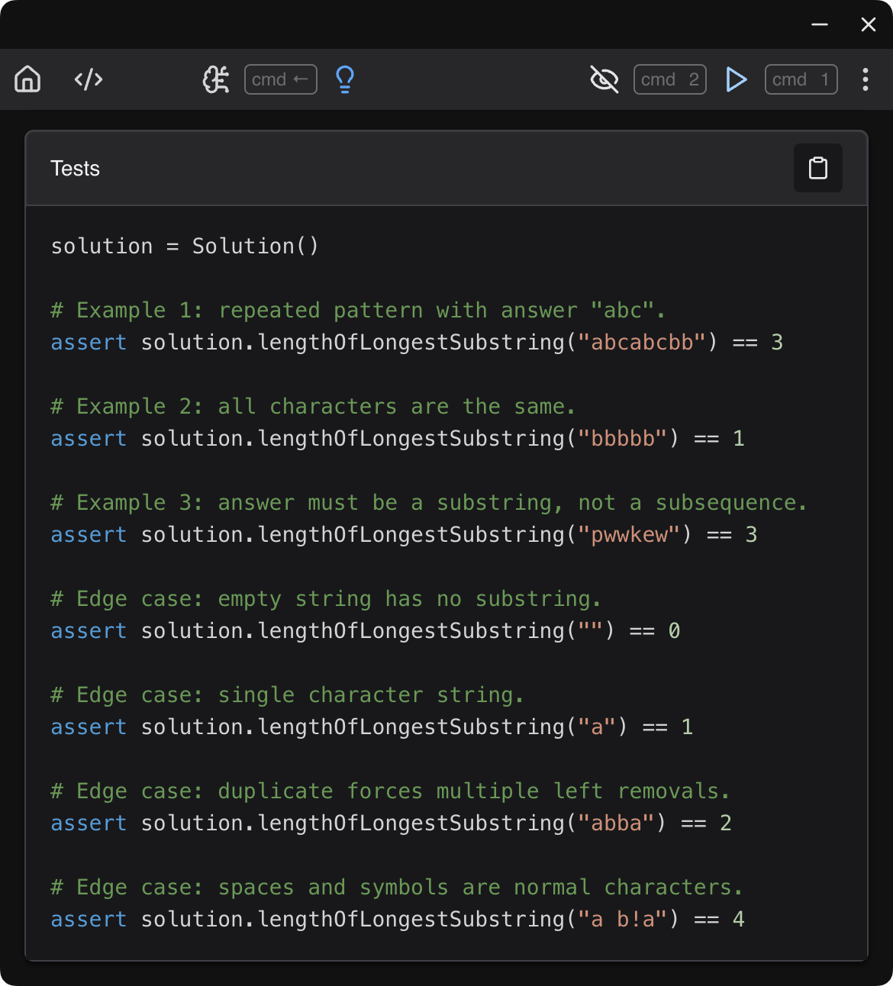This screenshot has width=893, height=986.
Task: Click the assert line with "a" == 1
Action: click(372, 727)
